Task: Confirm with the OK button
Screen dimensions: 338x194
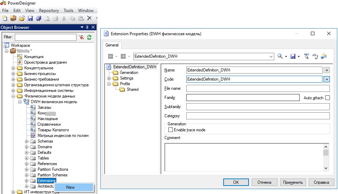Action: click(236, 182)
